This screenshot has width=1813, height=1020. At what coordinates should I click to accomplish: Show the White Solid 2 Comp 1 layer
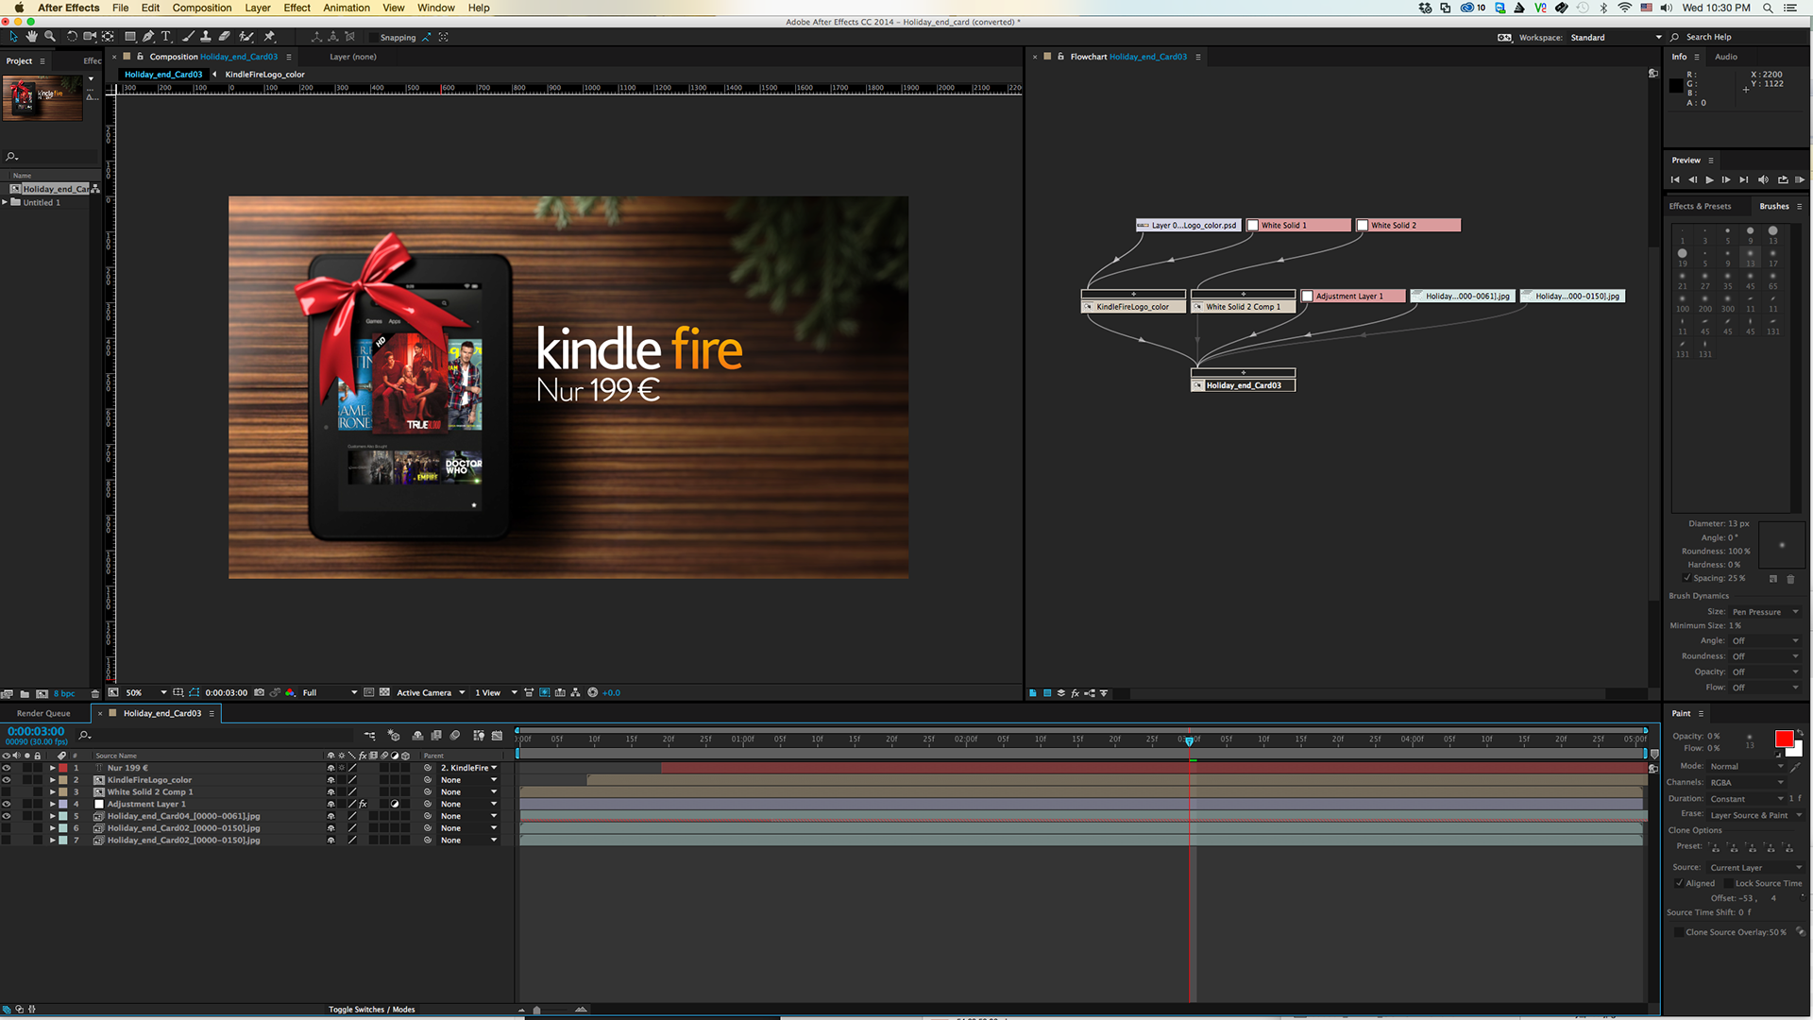click(7, 792)
